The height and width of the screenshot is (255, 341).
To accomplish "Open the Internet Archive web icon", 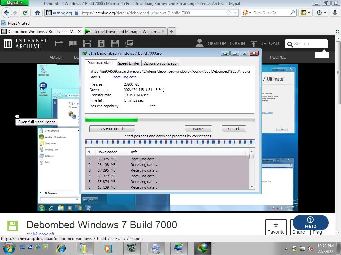I will (59, 43).
